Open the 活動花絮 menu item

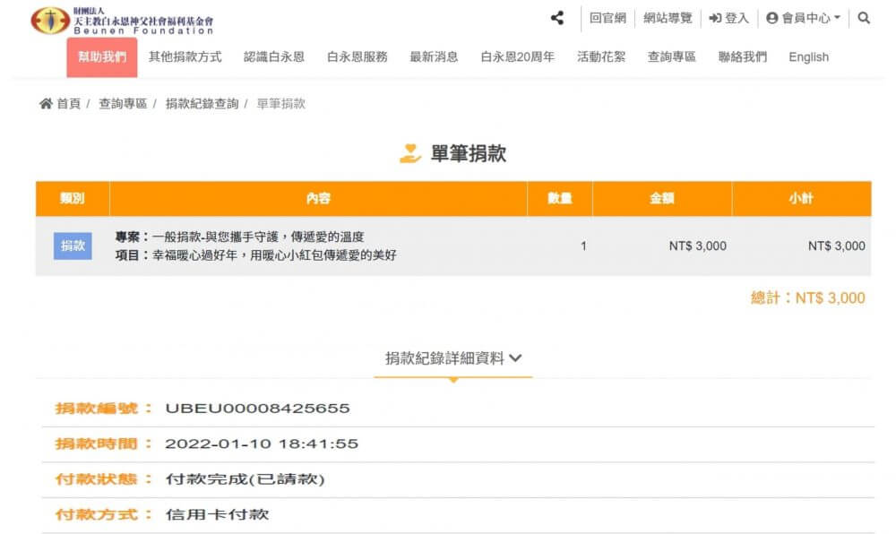601,57
